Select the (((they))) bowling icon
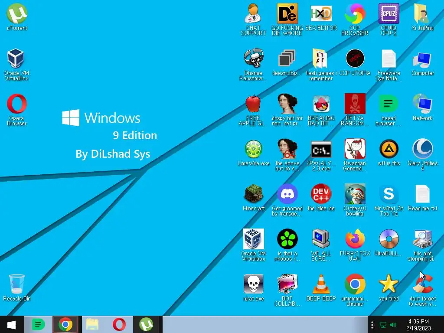 click(355, 194)
